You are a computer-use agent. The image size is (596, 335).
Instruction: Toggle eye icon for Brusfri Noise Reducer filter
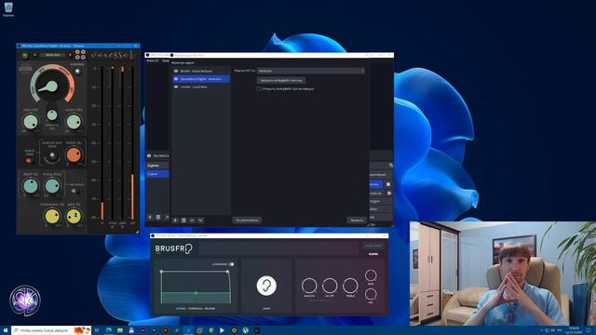click(x=176, y=71)
